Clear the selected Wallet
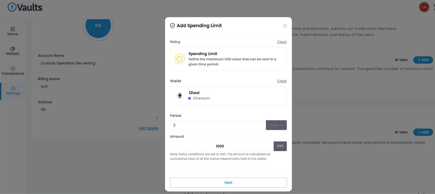The image size is (435, 194). coord(282,81)
